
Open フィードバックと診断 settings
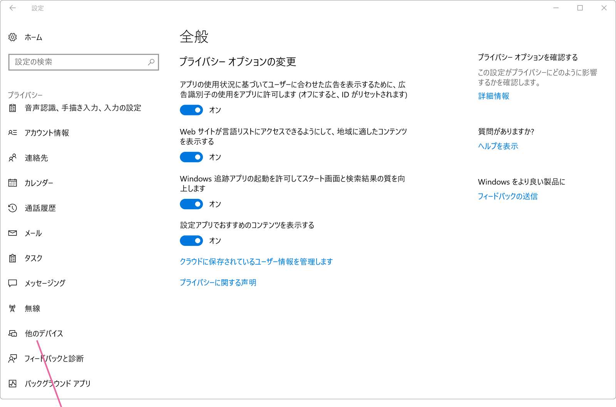(x=54, y=359)
